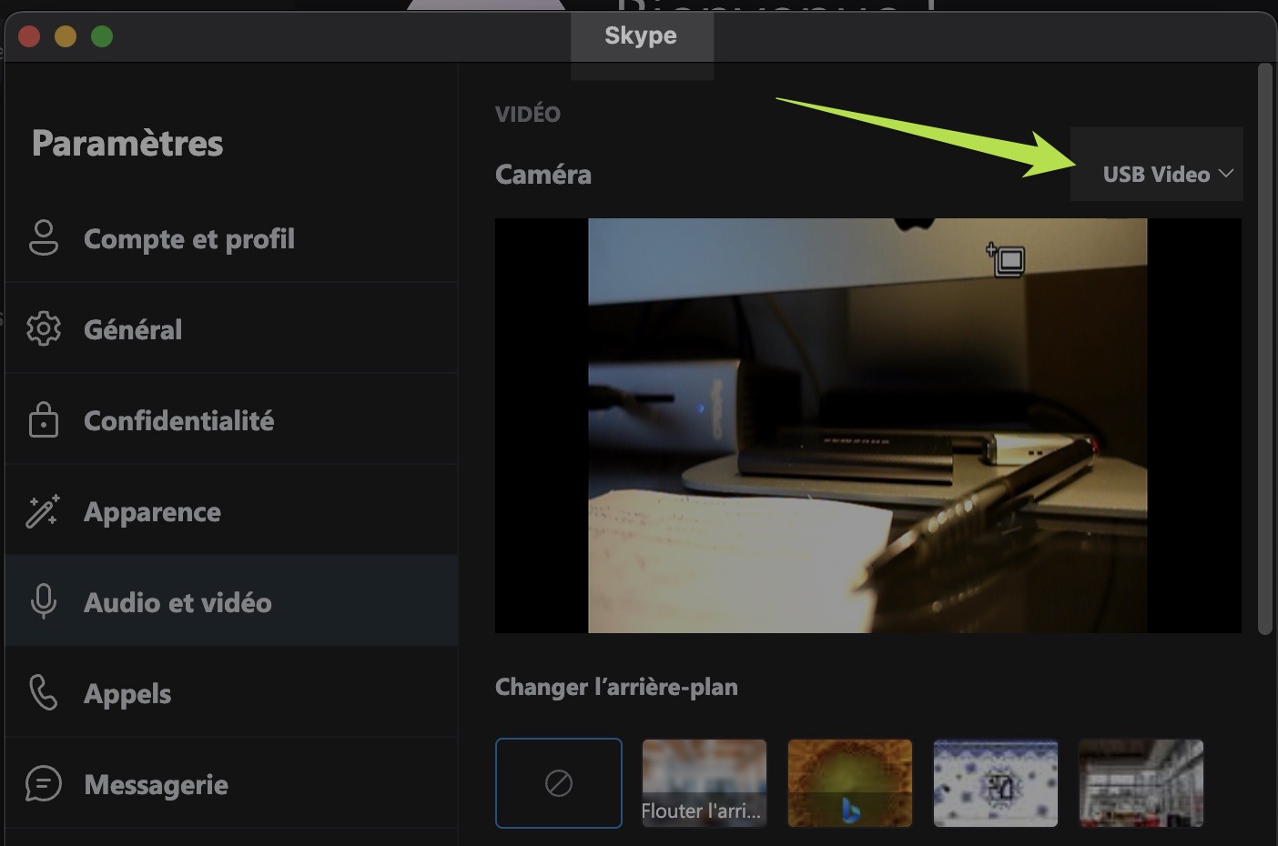Select the blue snowflake pattern background
1278x846 pixels.
tap(996, 783)
